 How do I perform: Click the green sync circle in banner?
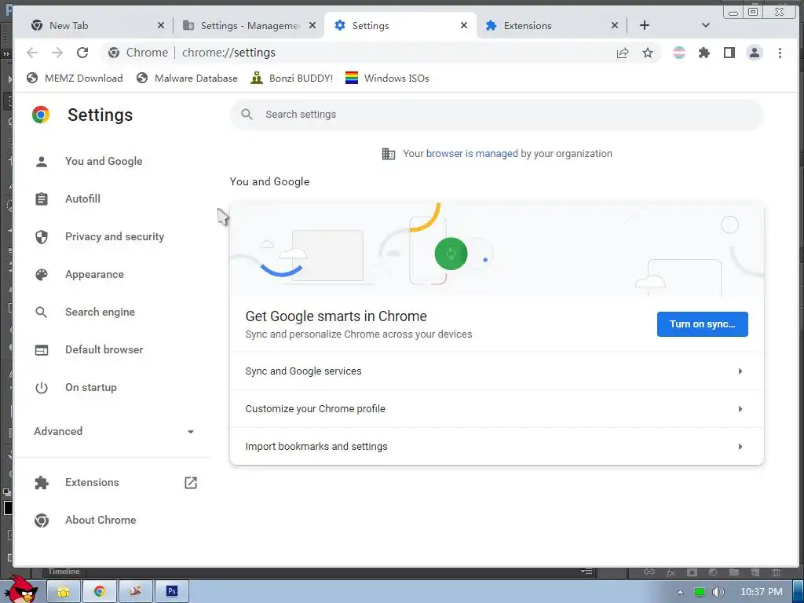click(x=451, y=254)
